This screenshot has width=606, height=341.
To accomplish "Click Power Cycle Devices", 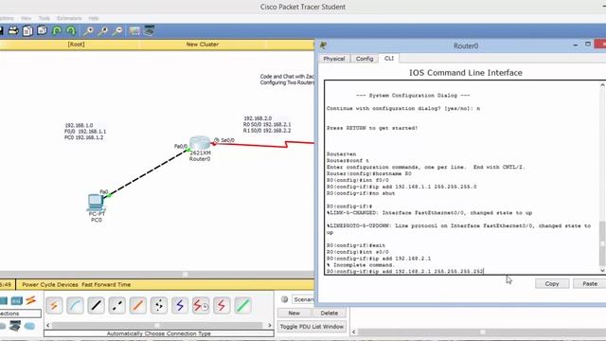I will coord(50,284).
